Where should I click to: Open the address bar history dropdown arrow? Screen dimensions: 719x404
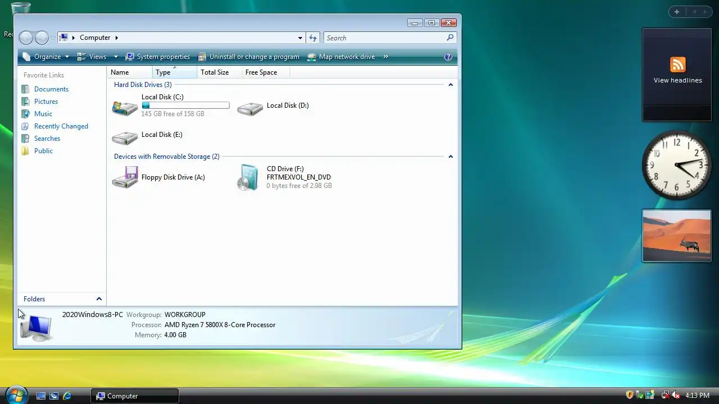point(300,38)
